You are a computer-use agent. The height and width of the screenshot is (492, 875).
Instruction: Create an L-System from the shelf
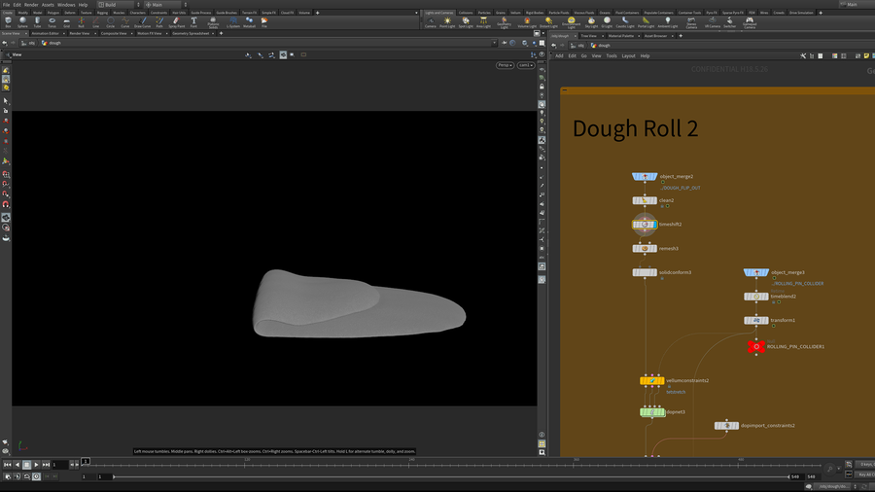pyautogui.click(x=232, y=21)
